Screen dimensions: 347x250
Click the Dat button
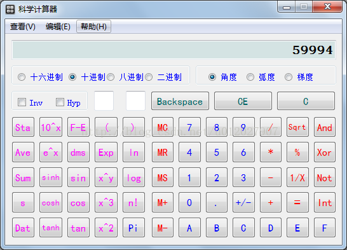(24, 227)
